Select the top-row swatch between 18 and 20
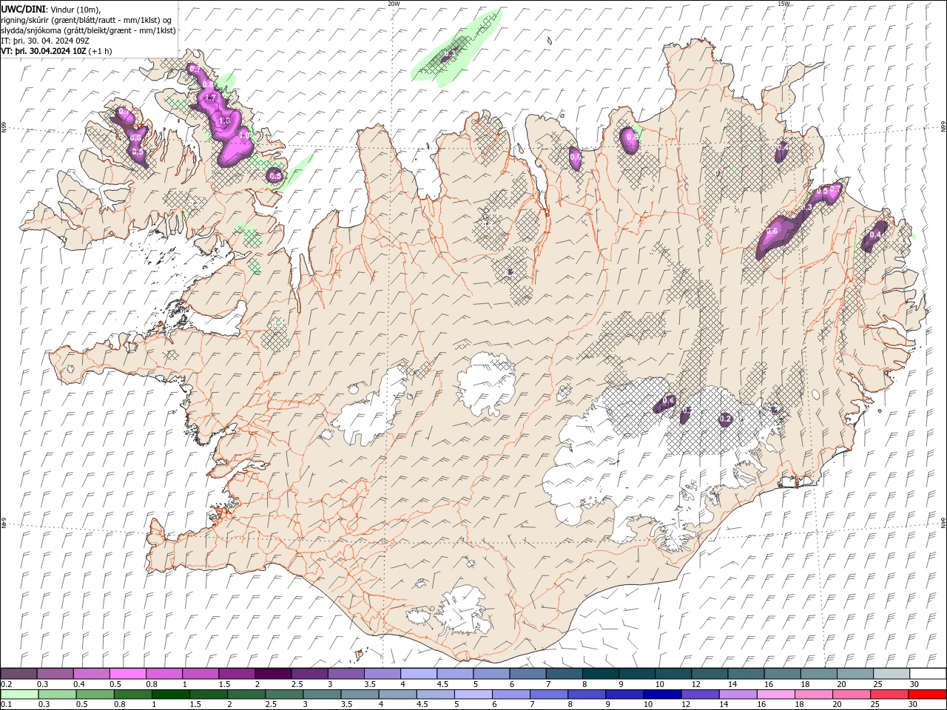Image resolution: width=947 pixels, height=710 pixels. point(818,674)
